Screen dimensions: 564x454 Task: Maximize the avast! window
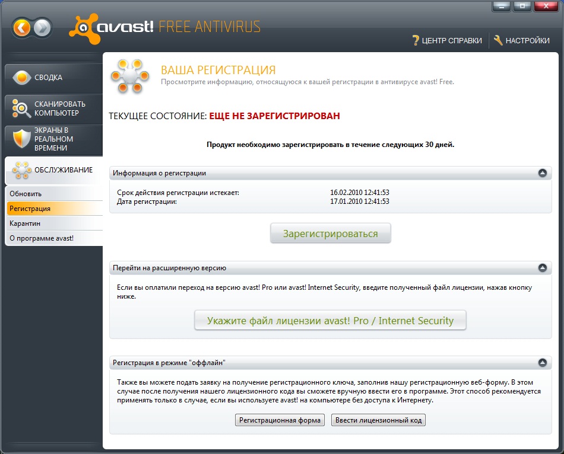(522, 6)
